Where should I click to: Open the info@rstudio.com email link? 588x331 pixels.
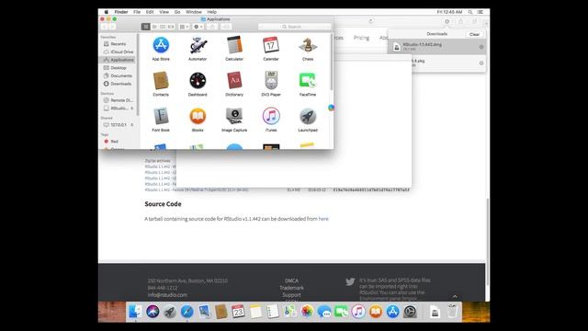pos(167,295)
